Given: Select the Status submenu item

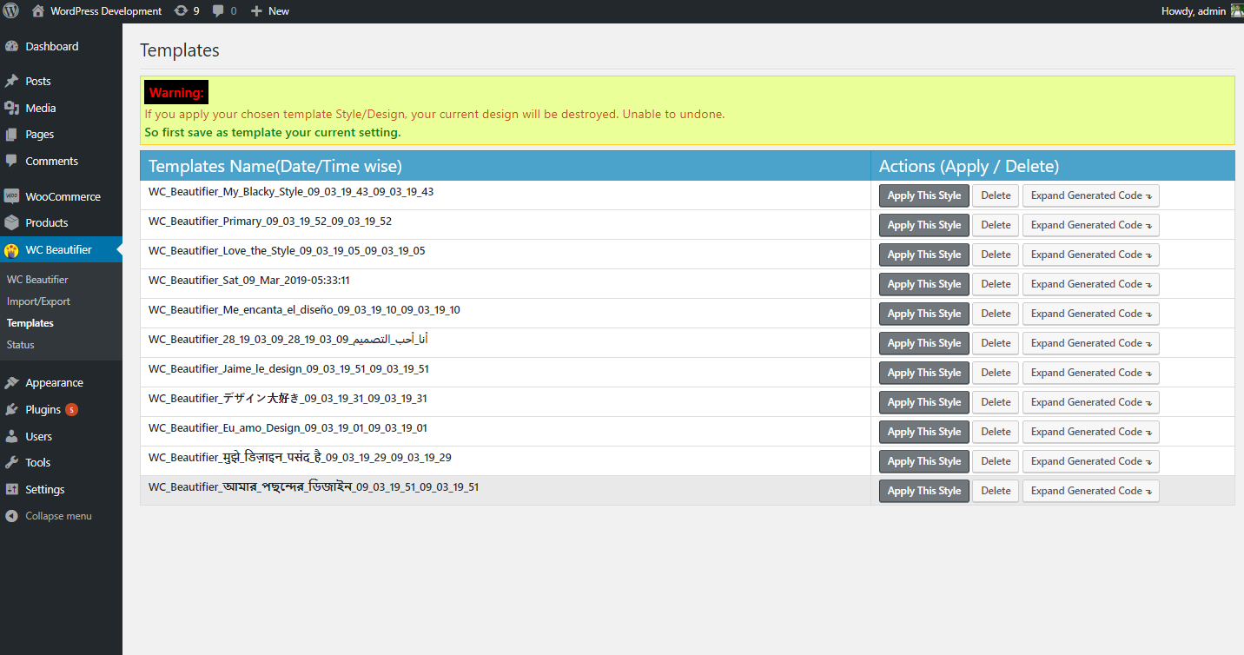Looking at the screenshot, I should tap(21, 345).
